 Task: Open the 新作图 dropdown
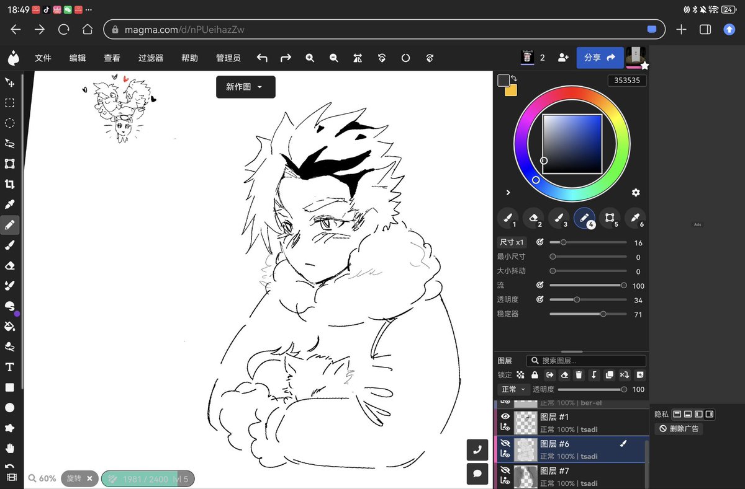[245, 87]
